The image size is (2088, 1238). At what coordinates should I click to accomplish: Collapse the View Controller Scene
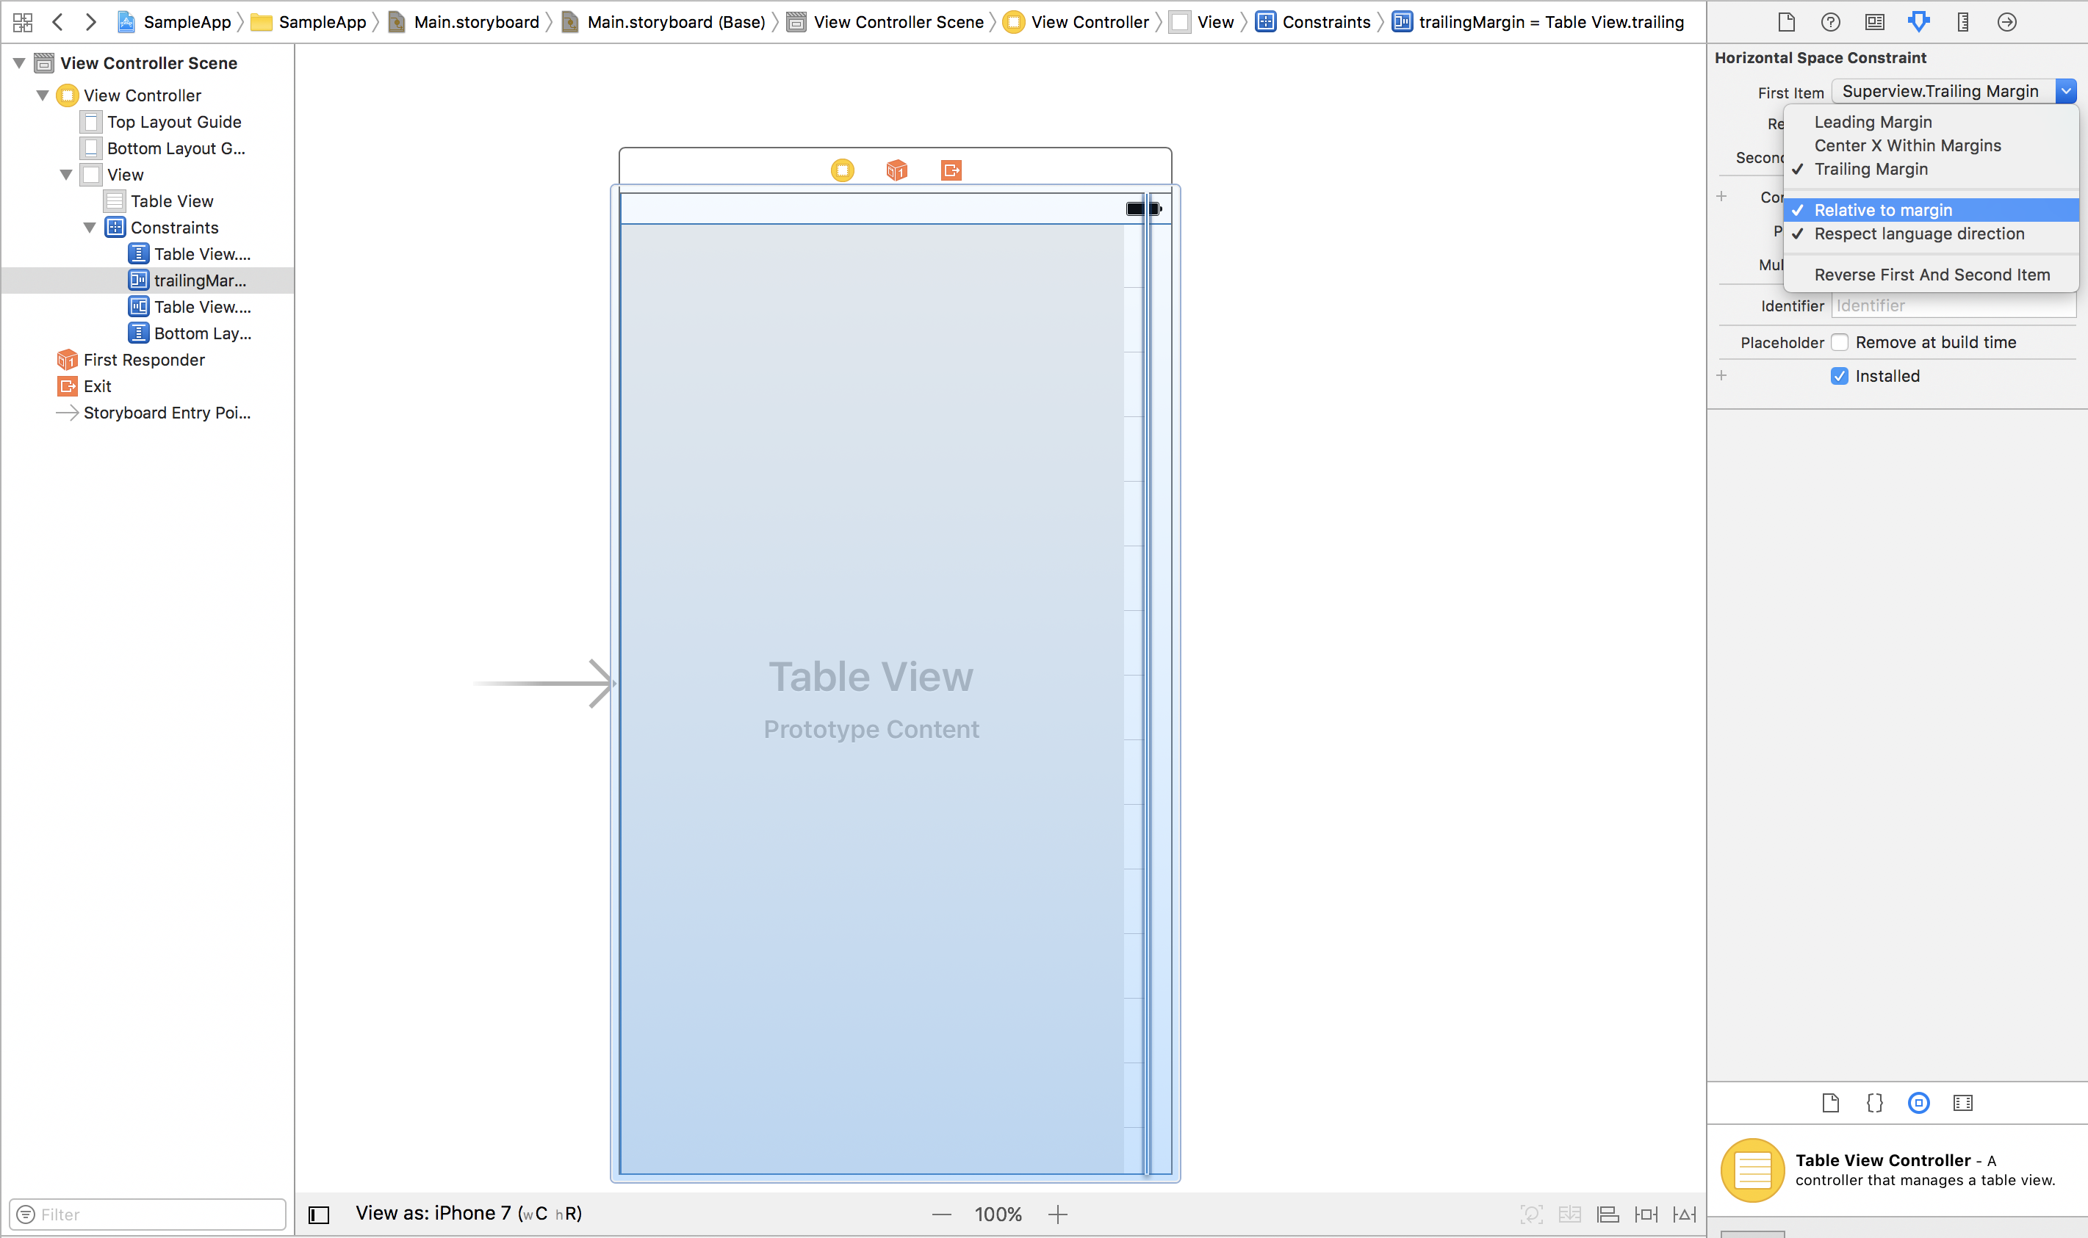pyautogui.click(x=18, y=62)
